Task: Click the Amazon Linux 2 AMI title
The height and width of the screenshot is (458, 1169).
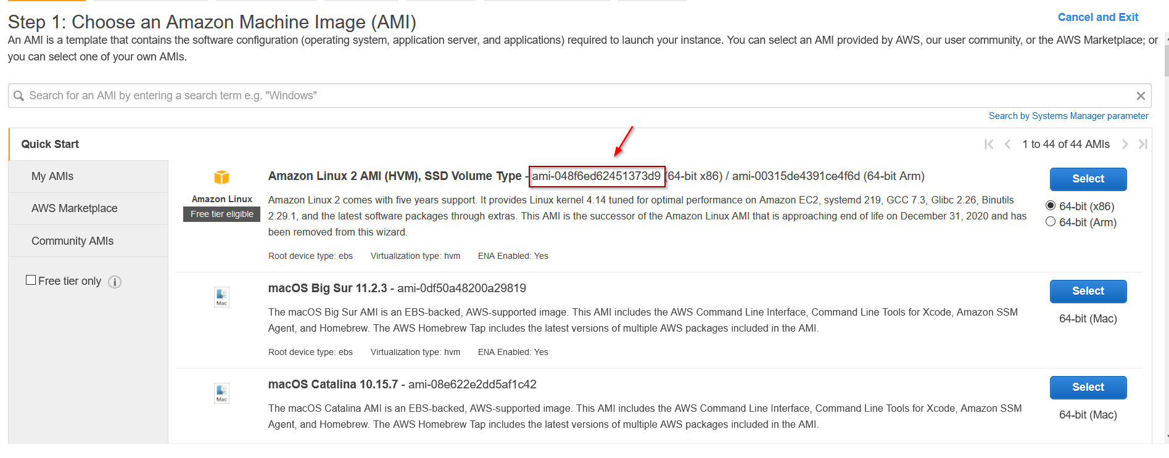Action: coord(395,176)
